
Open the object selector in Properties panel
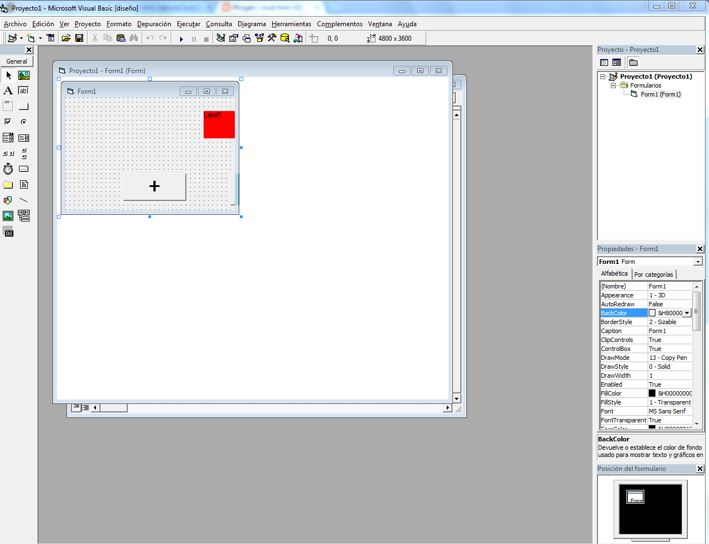point(698,261)
